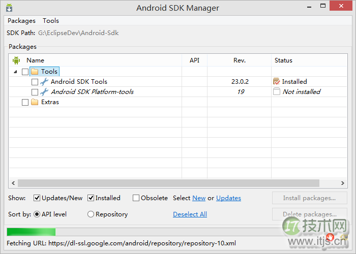Click the Delete packages button
The height and width of the screenshot is (254, 356).
(x=309, y=214)
